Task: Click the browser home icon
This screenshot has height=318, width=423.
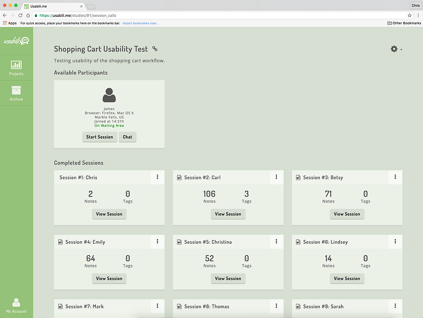Action: (28, 15)
